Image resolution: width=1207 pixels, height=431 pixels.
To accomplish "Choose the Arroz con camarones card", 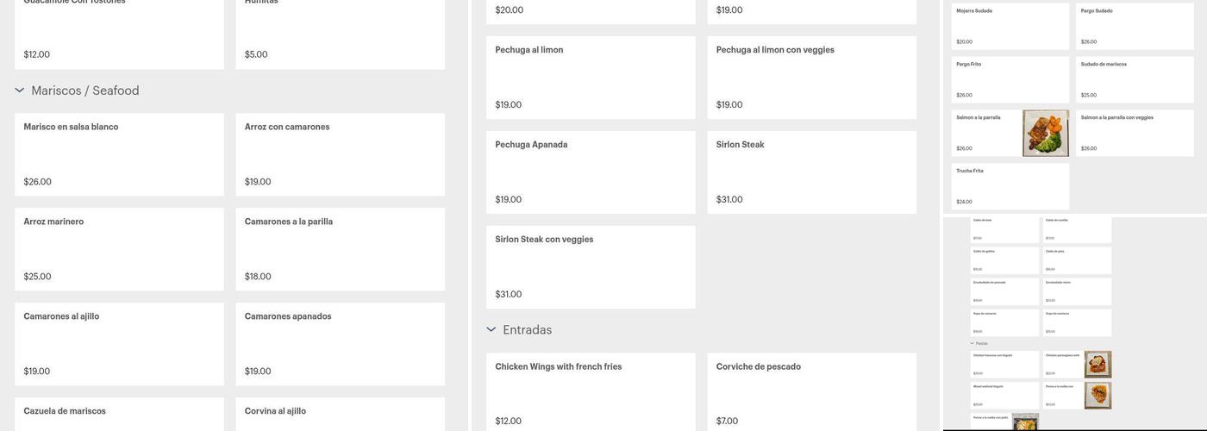I will click(340, 154).
